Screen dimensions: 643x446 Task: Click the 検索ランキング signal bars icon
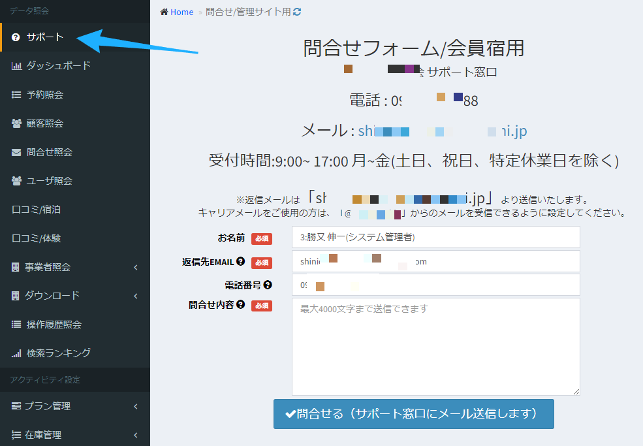(16, 353)
